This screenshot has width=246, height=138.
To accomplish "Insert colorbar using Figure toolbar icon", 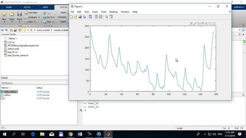I will [x=96, y=17].
